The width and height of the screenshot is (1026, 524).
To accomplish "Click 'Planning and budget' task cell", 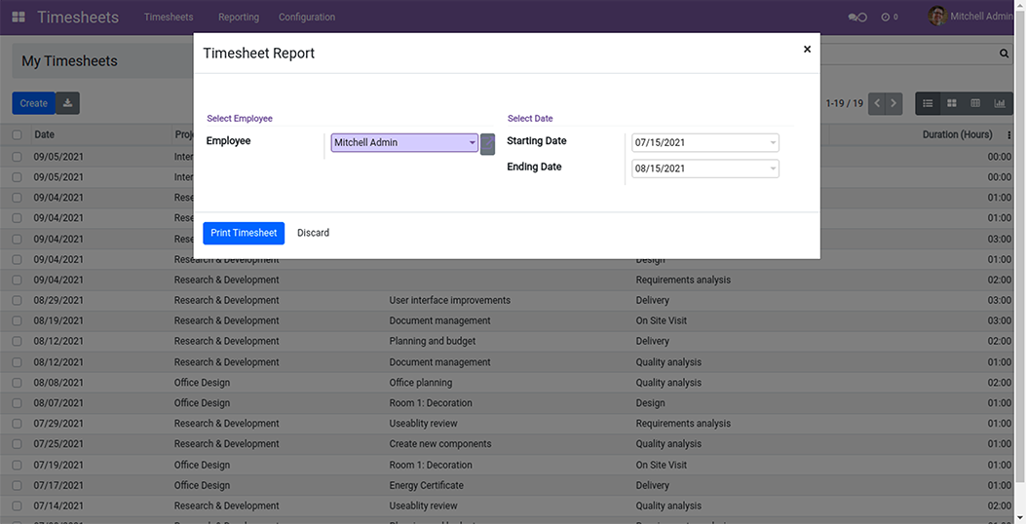I will click(433, 341).
